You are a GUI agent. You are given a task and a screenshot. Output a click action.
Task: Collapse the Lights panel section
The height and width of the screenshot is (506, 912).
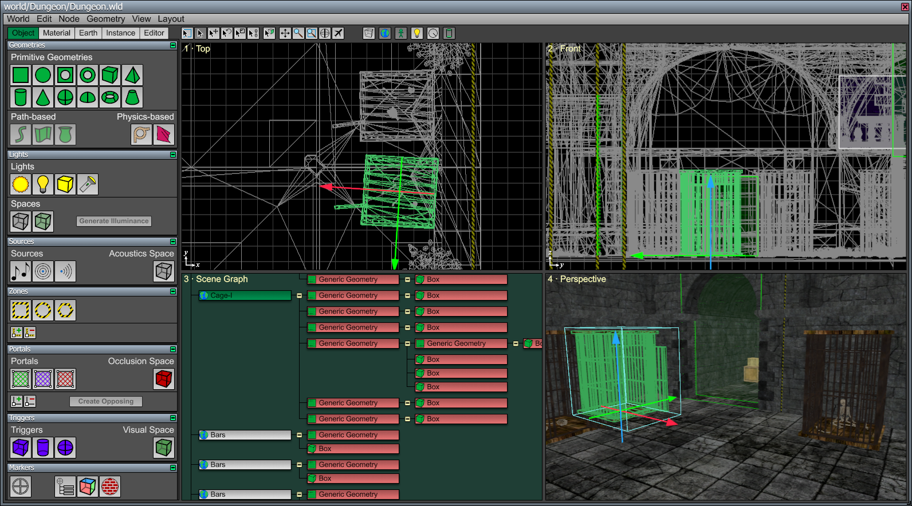pos(173,155)
